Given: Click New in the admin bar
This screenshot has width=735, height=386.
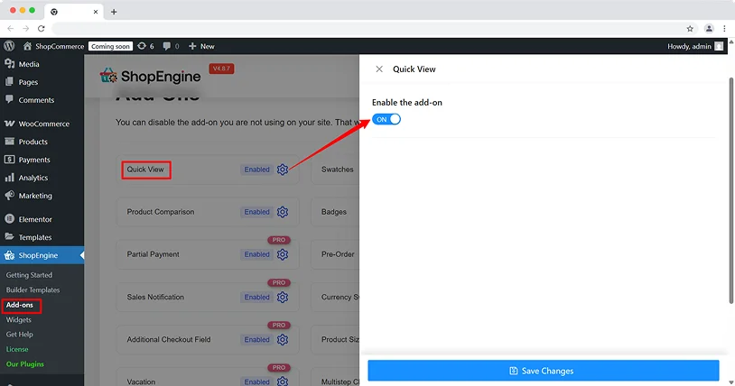Looking at the screenshot, I should pos(201,46).
